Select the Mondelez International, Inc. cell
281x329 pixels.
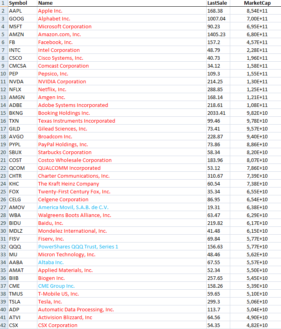[122, 231]
